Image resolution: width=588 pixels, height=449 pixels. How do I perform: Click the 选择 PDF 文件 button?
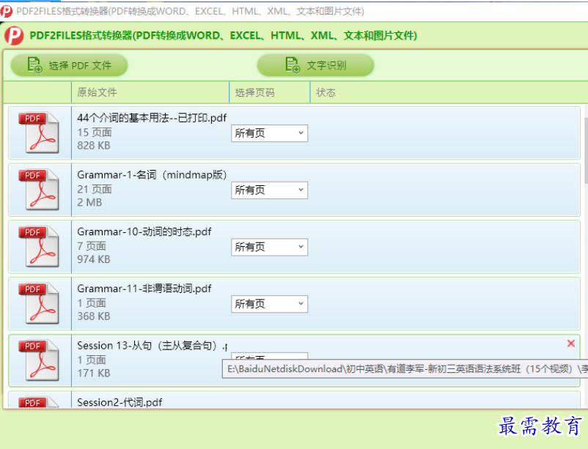[x=69, y=65]
